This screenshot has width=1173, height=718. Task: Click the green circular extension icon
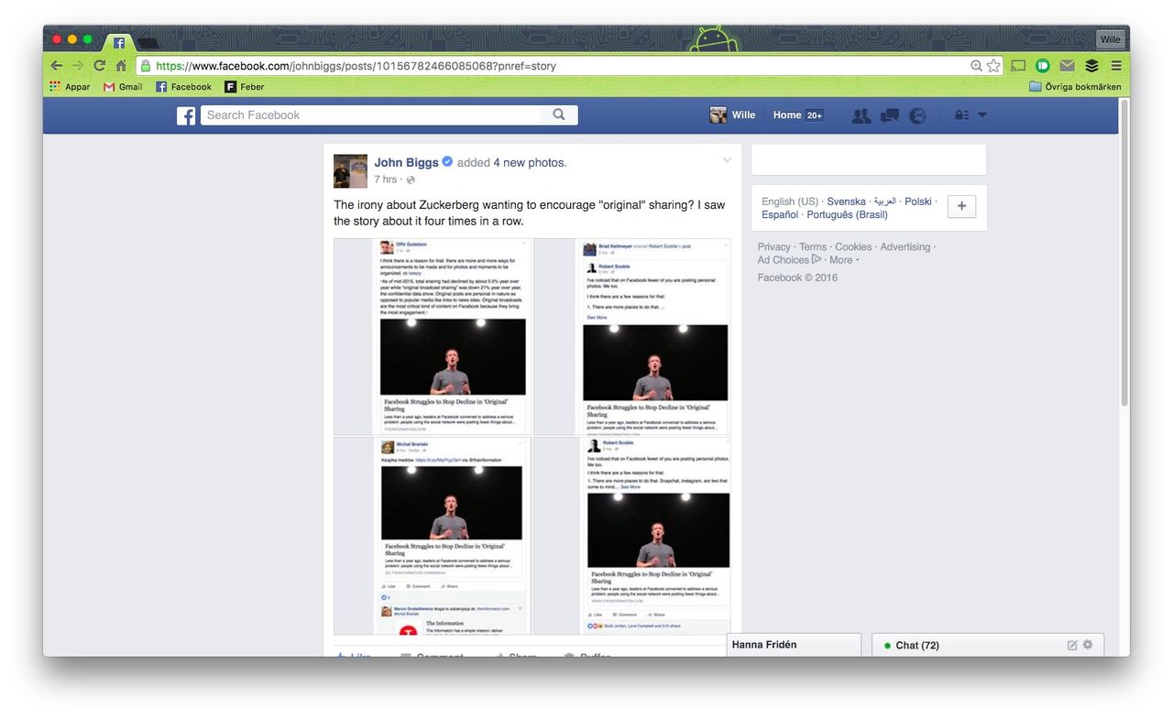[x=1043, y=66]
